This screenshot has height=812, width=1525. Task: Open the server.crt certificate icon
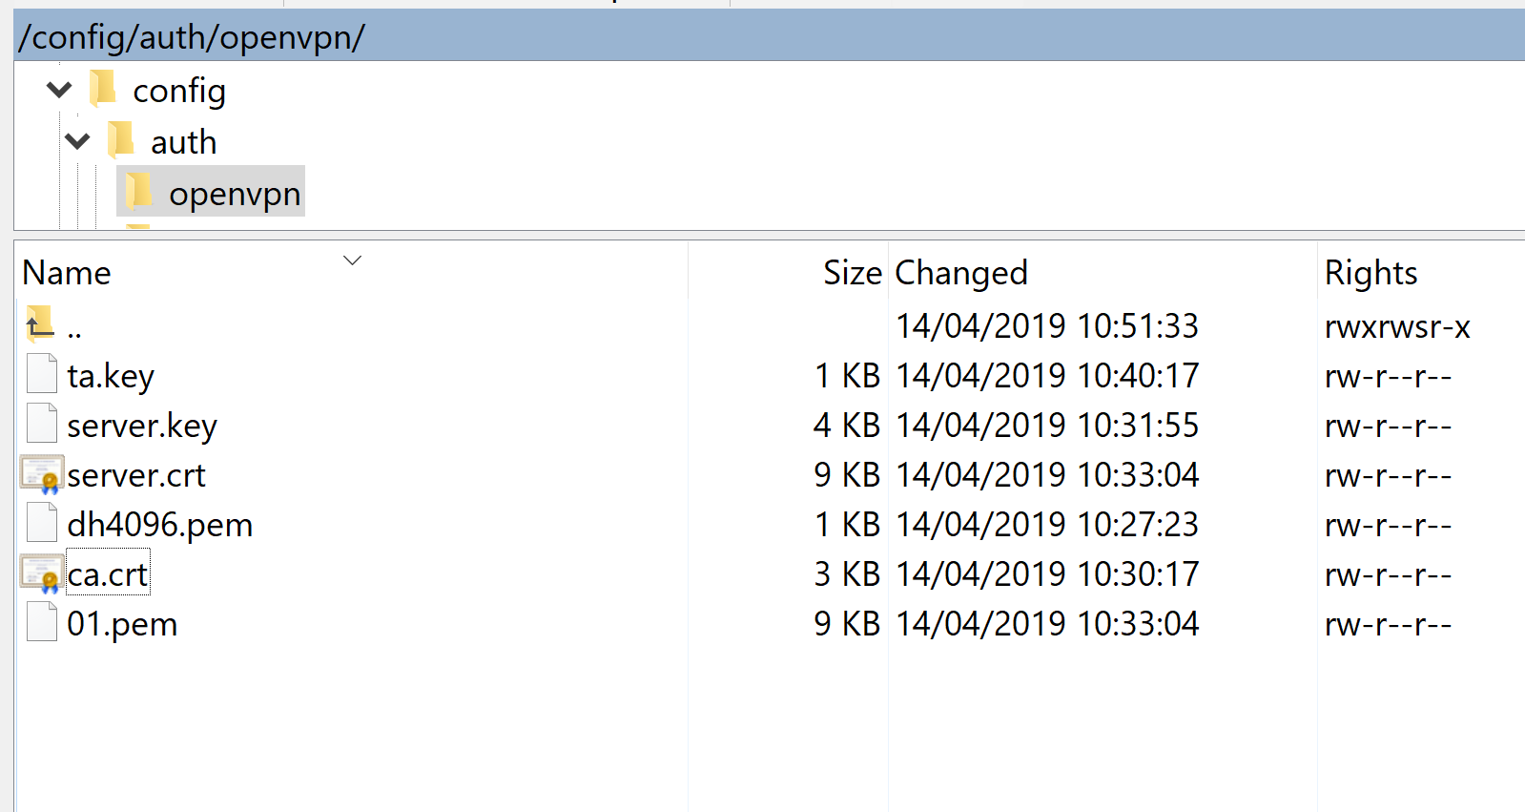(40, 474)
